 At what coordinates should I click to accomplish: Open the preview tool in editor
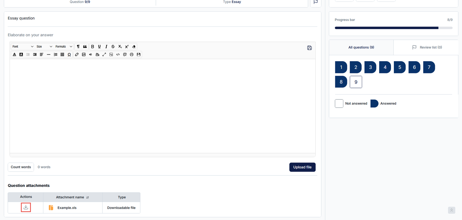click(x=125, y=54)
